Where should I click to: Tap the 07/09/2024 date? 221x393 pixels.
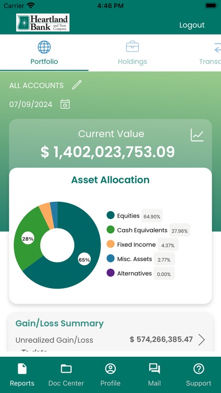pyautogui.click(x=31, y=104)
